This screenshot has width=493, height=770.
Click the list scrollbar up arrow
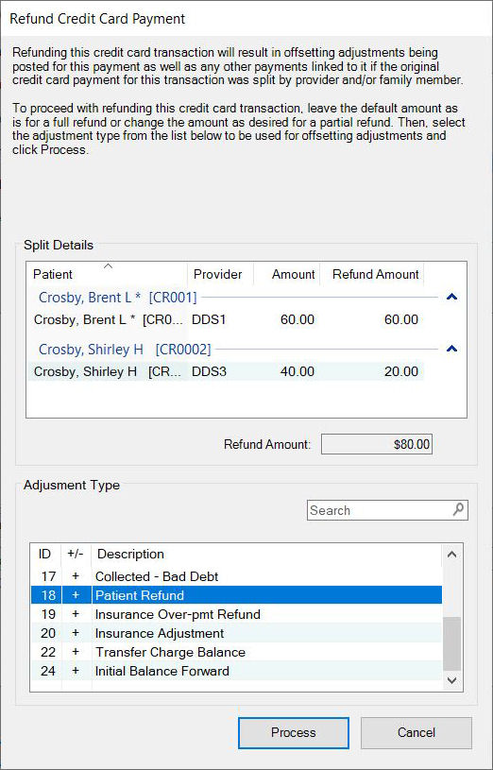click(452, 555)
